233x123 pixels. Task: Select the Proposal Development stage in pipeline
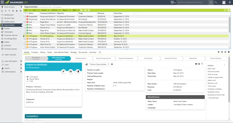click(126, 58)
